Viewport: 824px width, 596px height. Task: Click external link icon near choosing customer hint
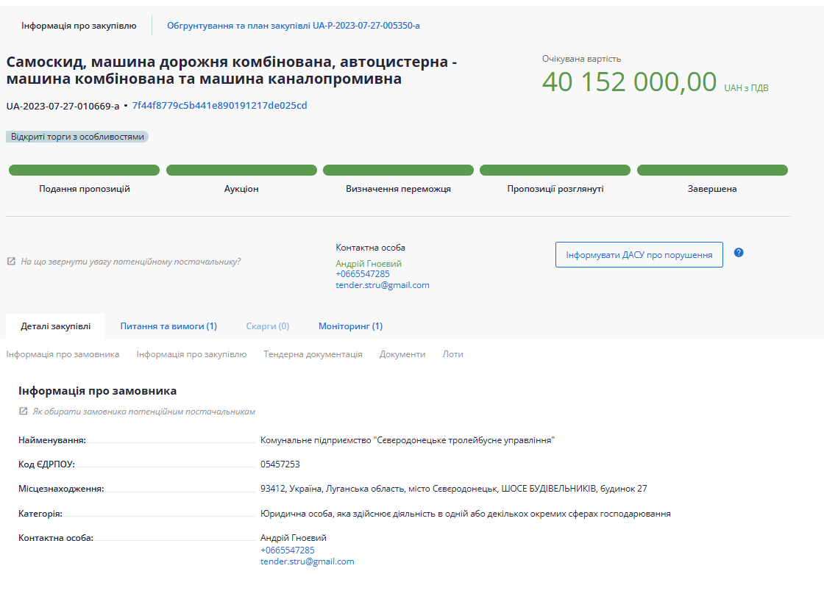point(23,412)
